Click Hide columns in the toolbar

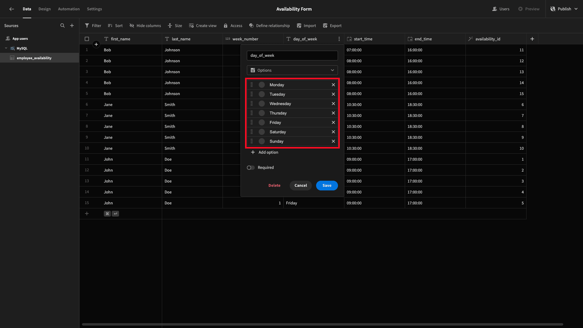pyautogui.click(x=145, y=26)
